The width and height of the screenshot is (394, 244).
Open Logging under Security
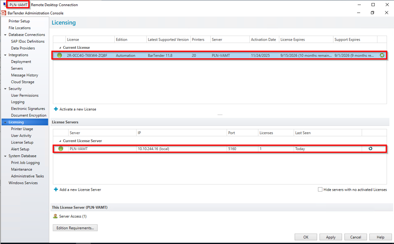tap(18, 102)
